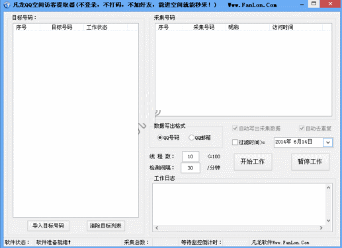Focus the 检测间隔 input field
Screen dimensions: 342x248
[x=191, y=168]
